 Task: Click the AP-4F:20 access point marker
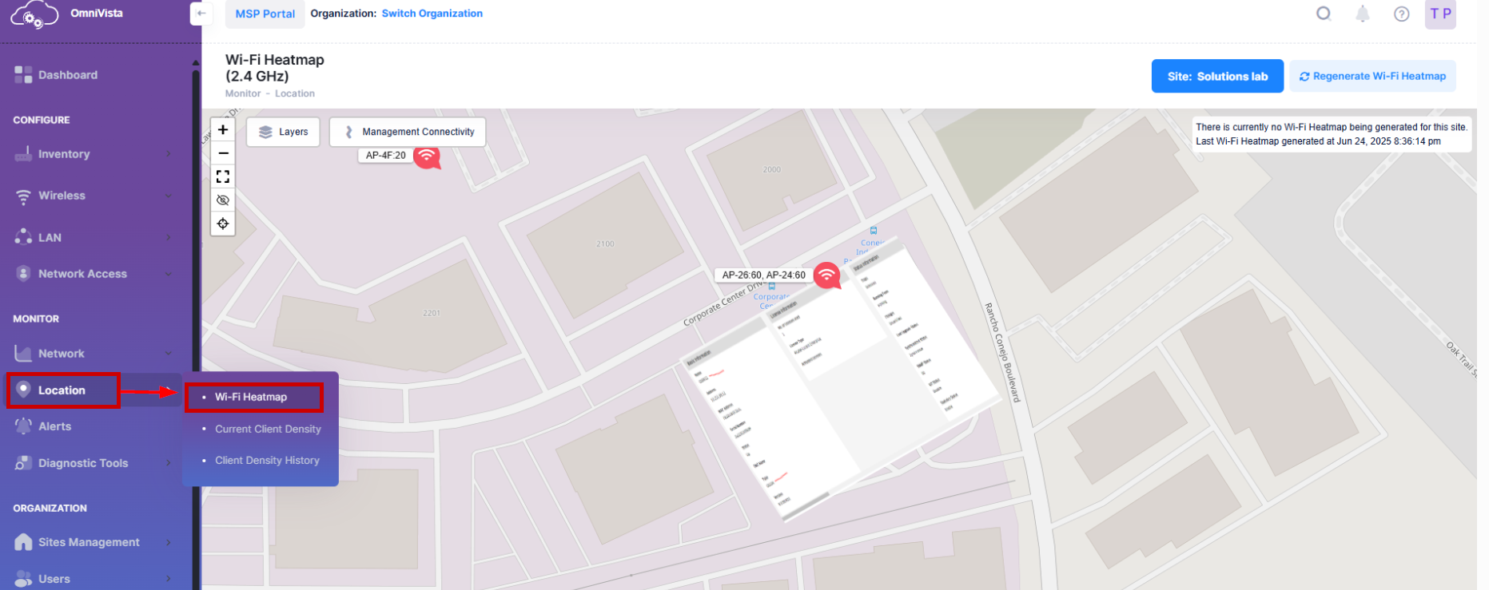[427, 156]
